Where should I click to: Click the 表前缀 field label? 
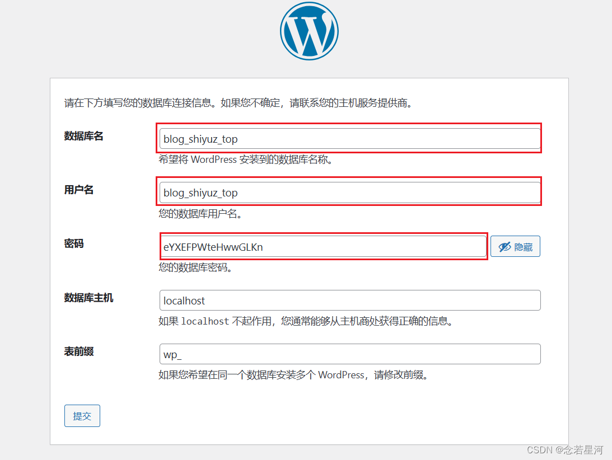point(79,352)
